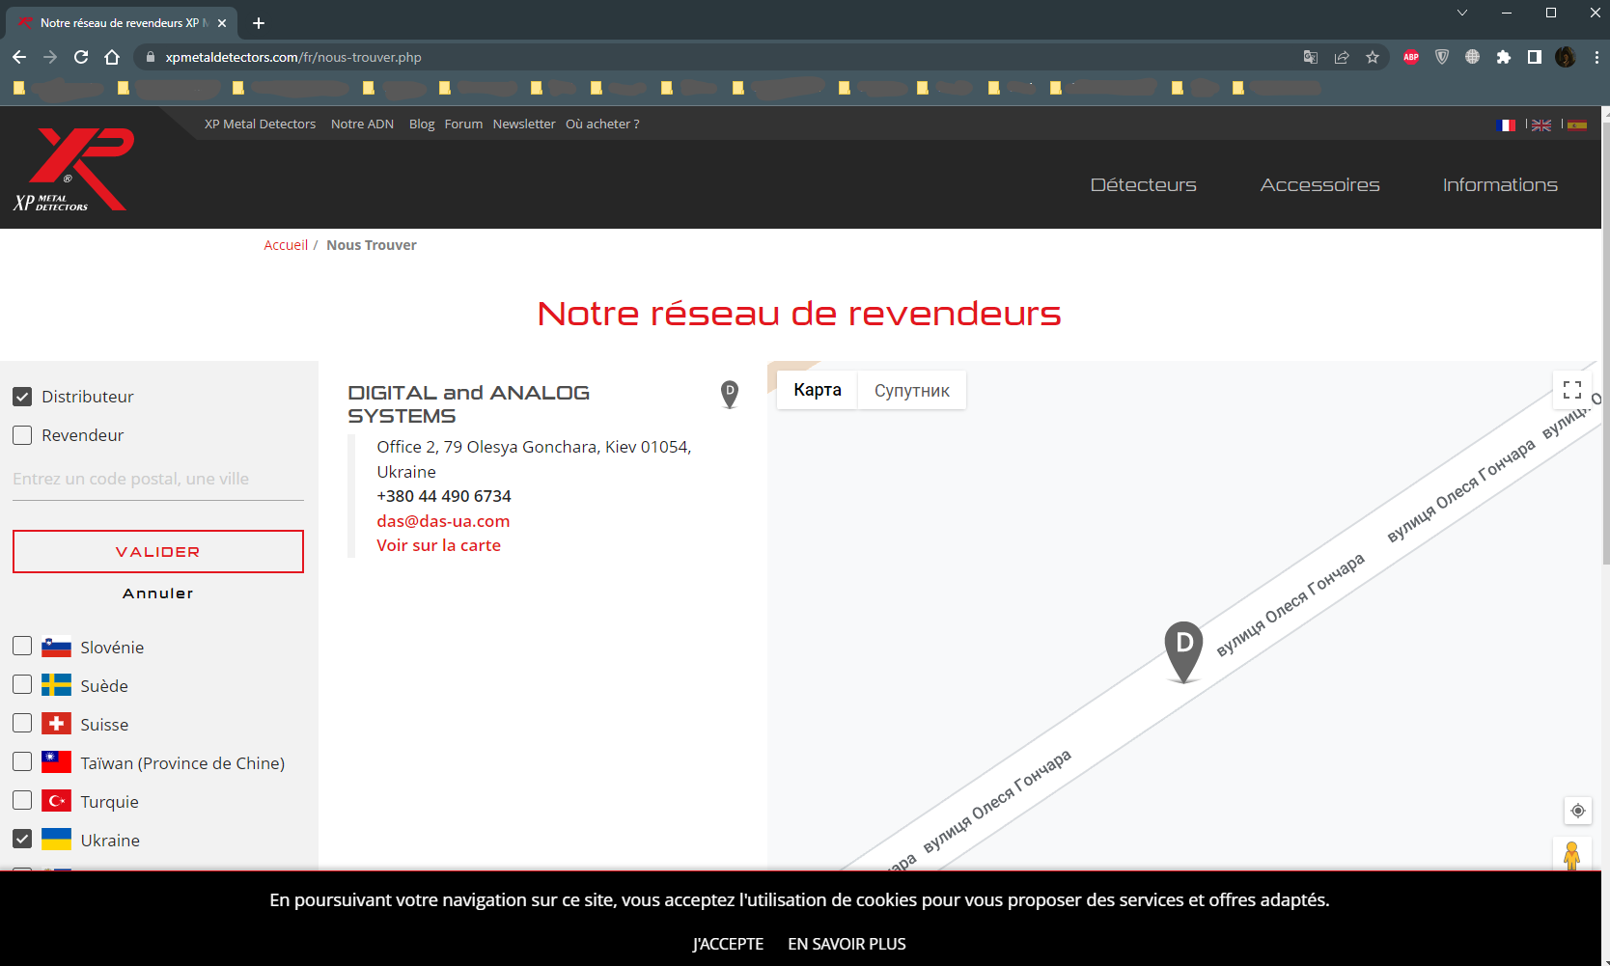Switch site language to English flag
1610x966 pixels.
click(1541, 125)
